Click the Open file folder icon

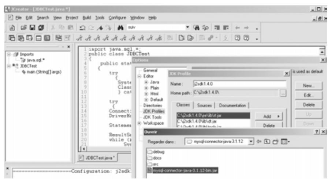(23, 28)
